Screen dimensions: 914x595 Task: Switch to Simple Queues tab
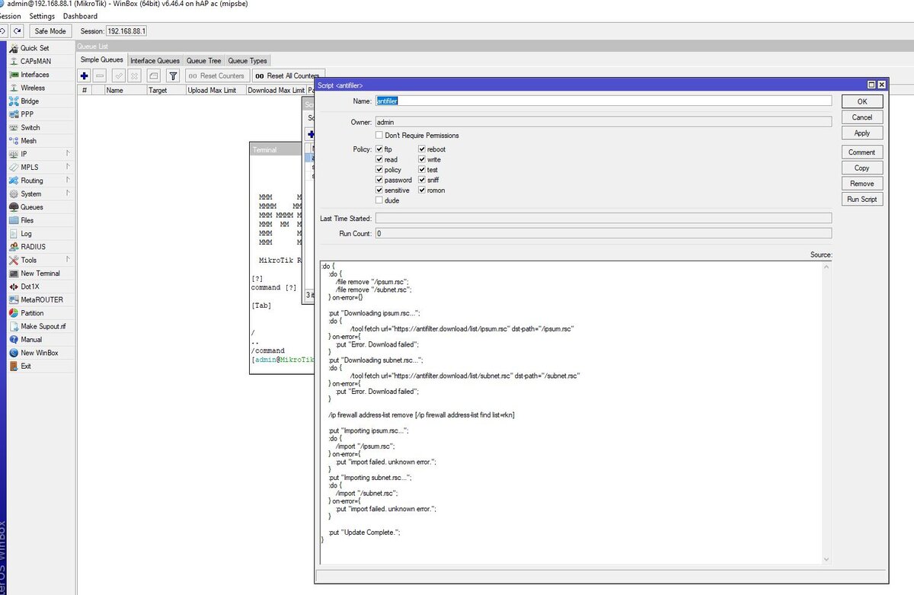point(102,60)
